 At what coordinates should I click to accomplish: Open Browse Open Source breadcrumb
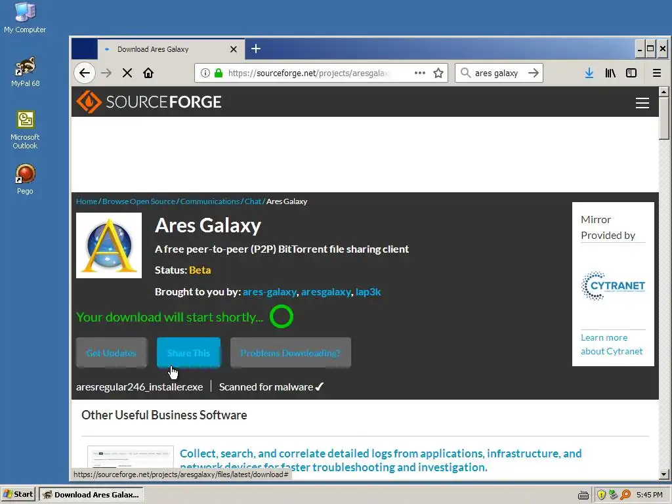[x=139, y=201]
